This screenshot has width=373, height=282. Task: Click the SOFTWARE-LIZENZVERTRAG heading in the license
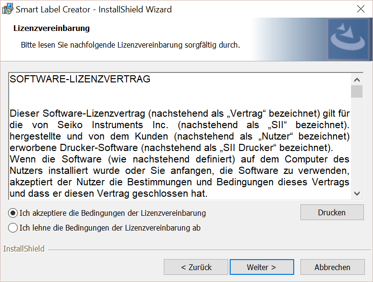click(80, 79)
